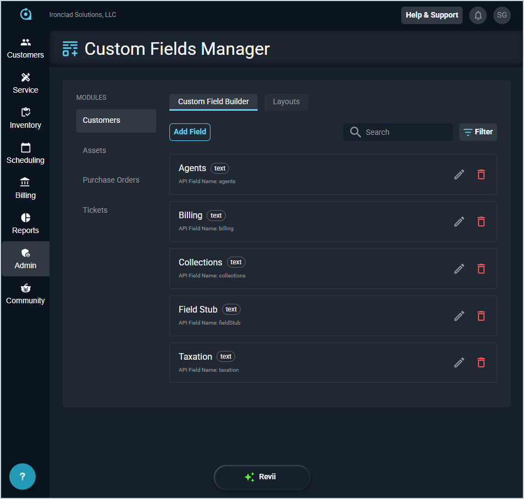Viewport: 524px width, 499px height.
Task: Open the SG user avatar menu
Action: (502, 15)
